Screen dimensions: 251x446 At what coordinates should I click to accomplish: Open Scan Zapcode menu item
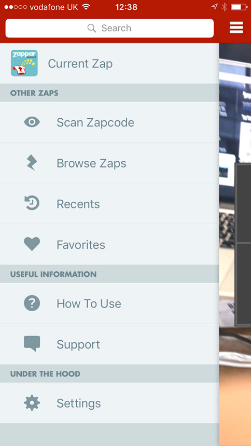click(109, 122)
